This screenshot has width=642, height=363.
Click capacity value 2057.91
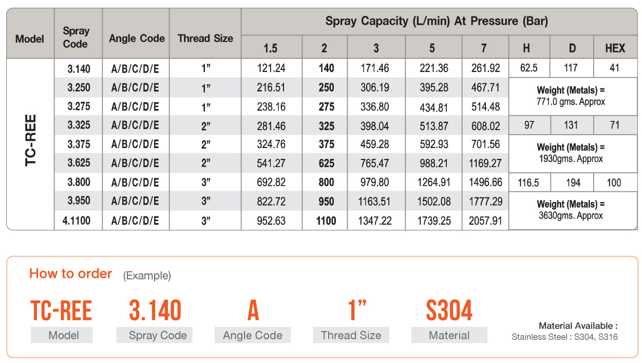coord(485,221)
